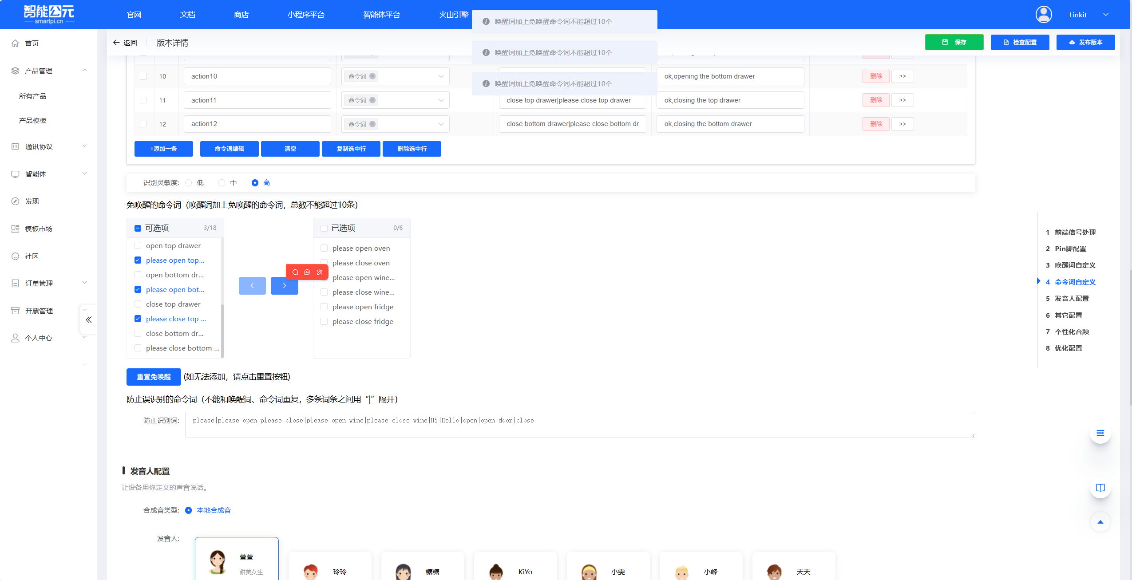Open the book docs floating button

pyautogui.click(x=1100, y=488)
